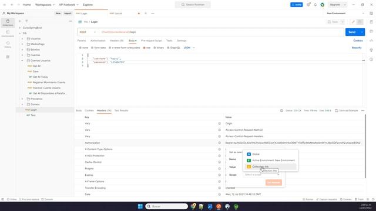
Task: Open the Select a scope dropdown
Action: point(262,175)
